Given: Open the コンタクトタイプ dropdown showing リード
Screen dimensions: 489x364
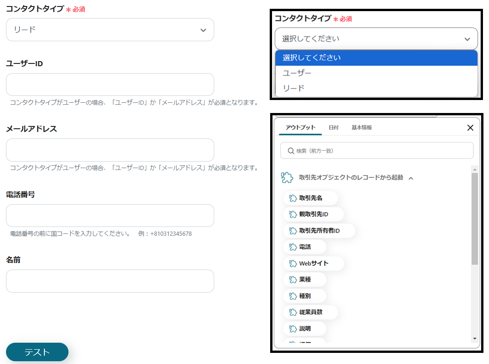Looking at the screenshot, I should [110, 30].
